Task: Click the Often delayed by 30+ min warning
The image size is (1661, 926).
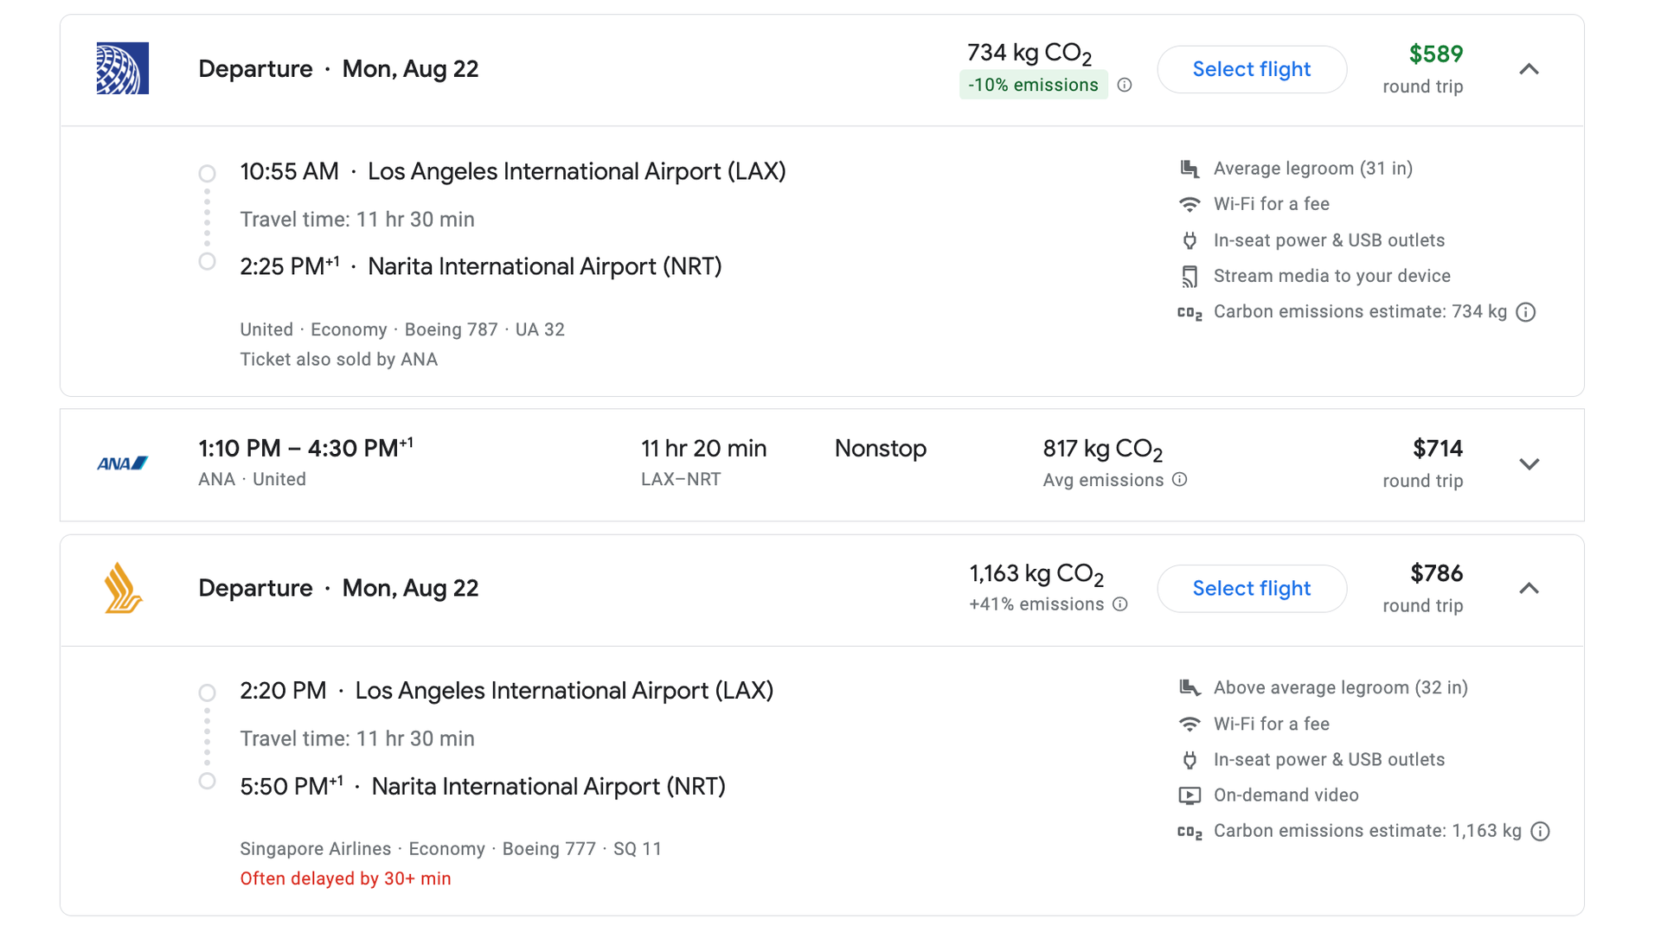Action: [x=345, y=878]
